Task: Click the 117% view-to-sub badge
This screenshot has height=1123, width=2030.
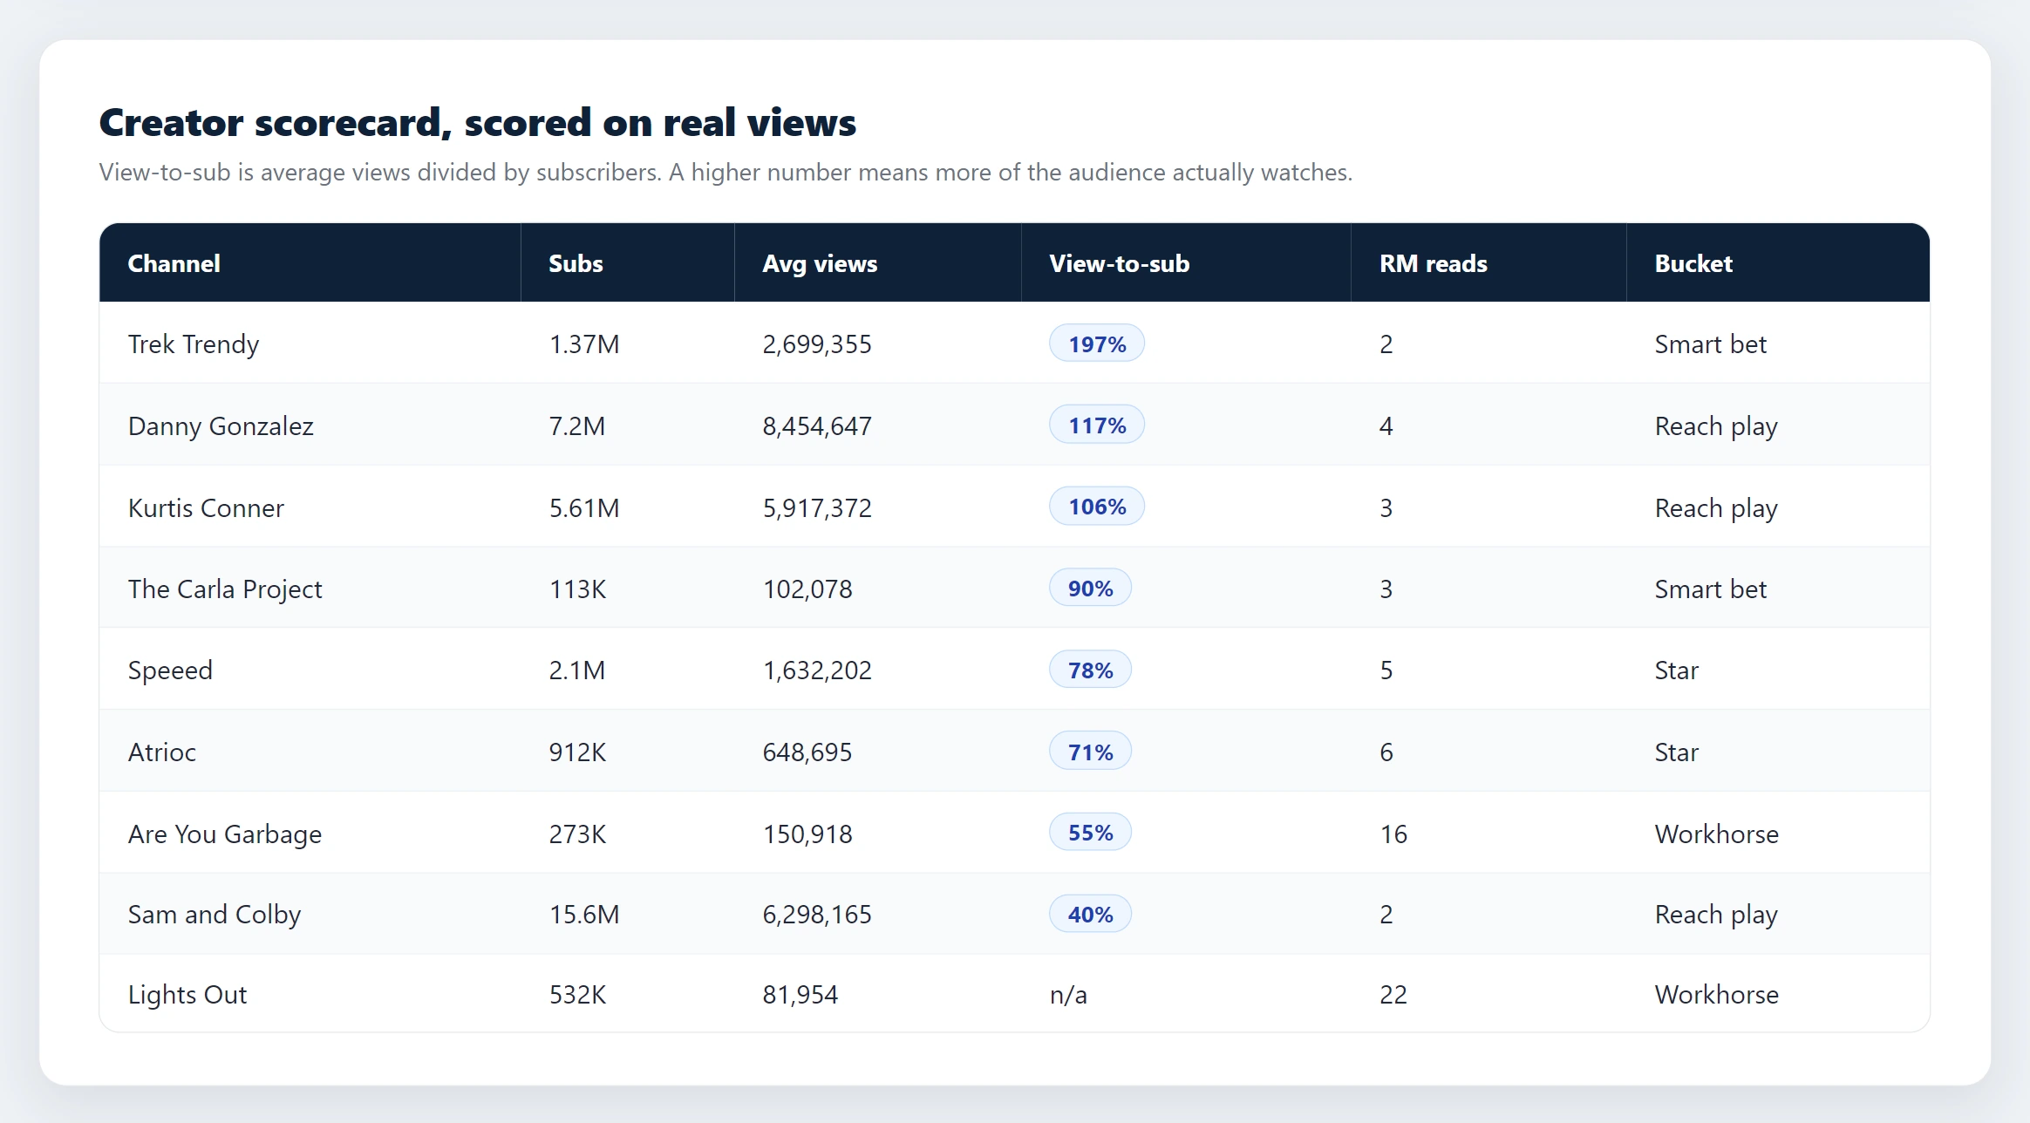Action: click(x=1097, y=425)
